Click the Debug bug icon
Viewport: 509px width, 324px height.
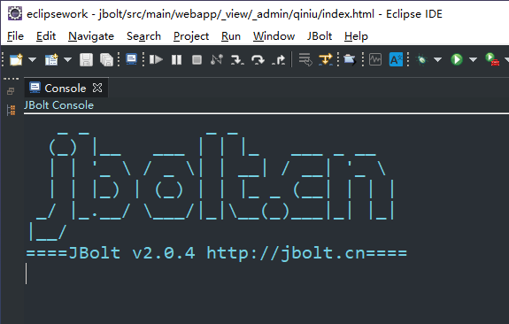click(421, 59)
